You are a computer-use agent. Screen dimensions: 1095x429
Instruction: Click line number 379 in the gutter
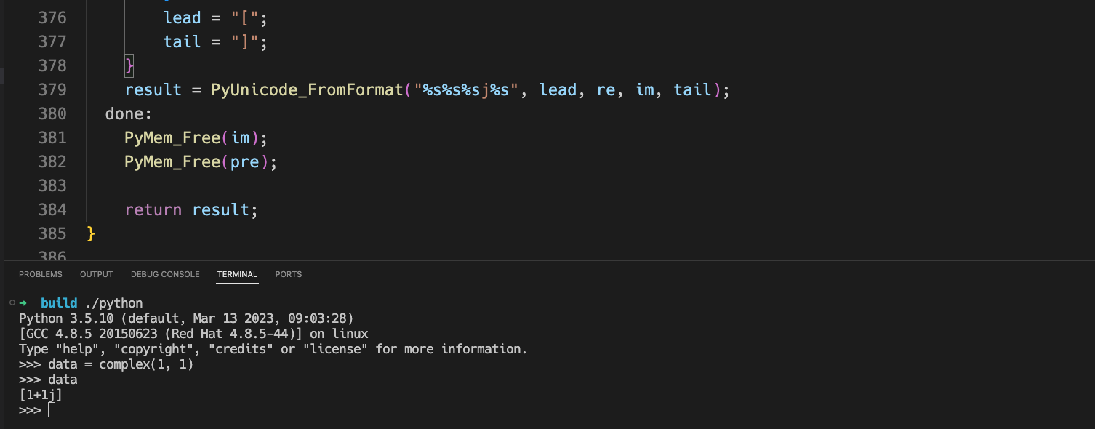coord(52,89)
